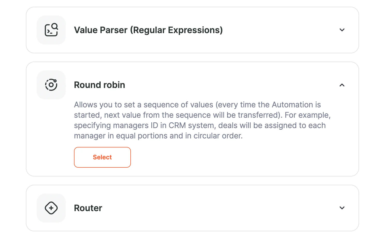This screenshot has height=237, width=387.
Task: Collapse the Round robin description panel
Action: pyautogui.click(x=342, y=85)
